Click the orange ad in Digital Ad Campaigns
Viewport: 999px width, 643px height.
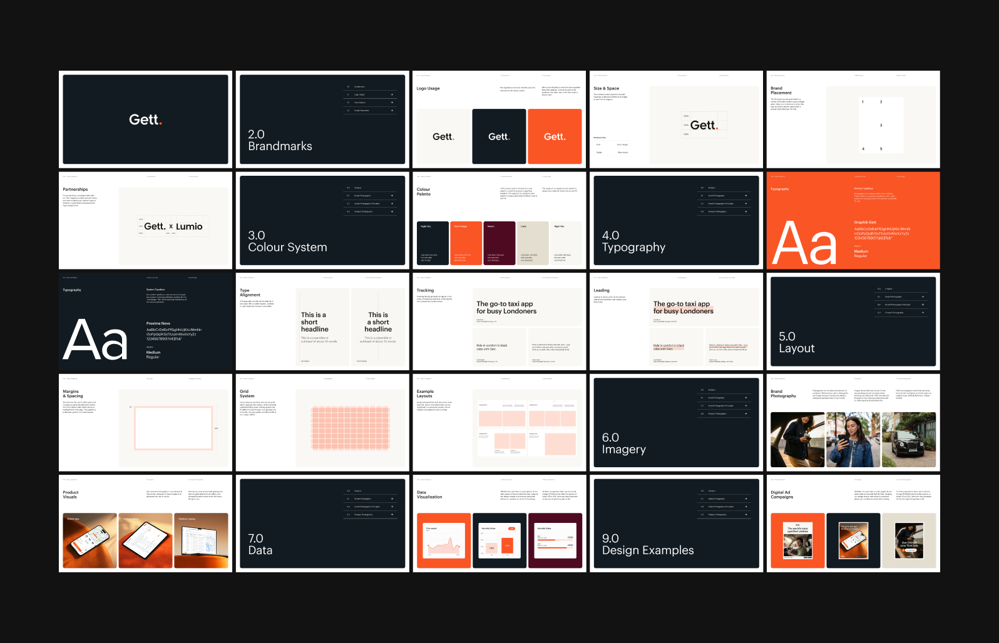pyautogui.click(x=797, y=540)
